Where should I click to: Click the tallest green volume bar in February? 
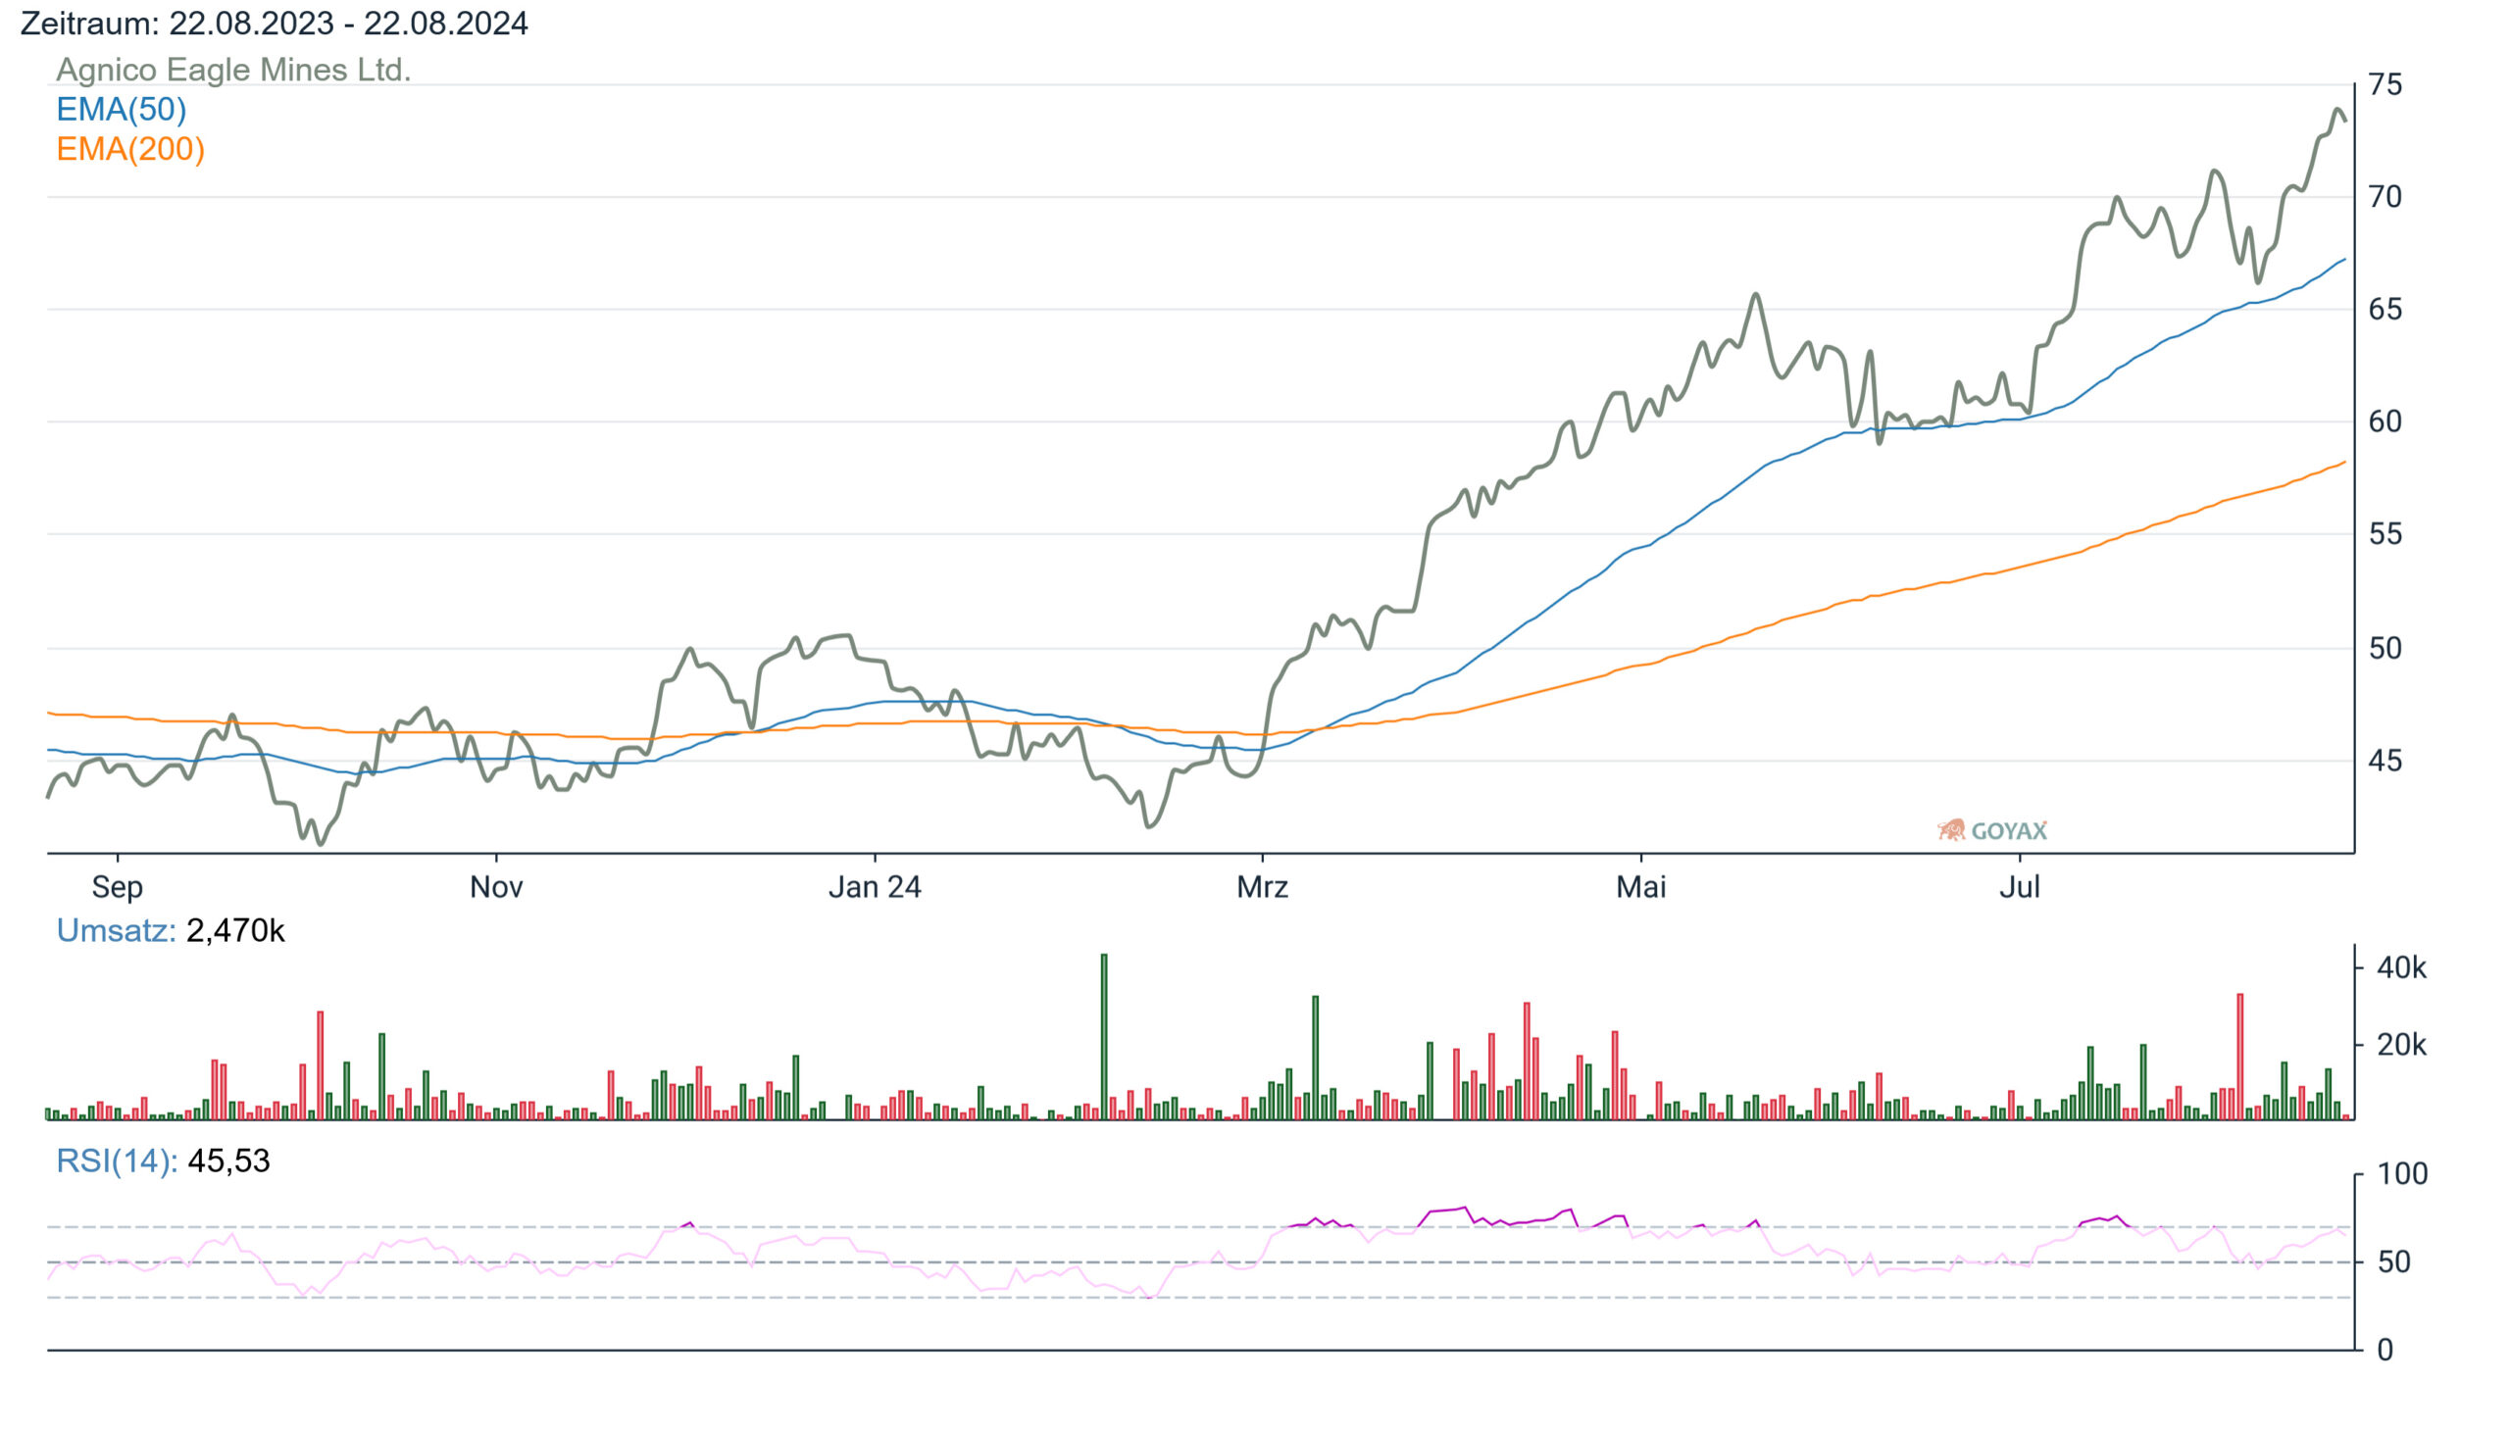pos(1104,1036)
